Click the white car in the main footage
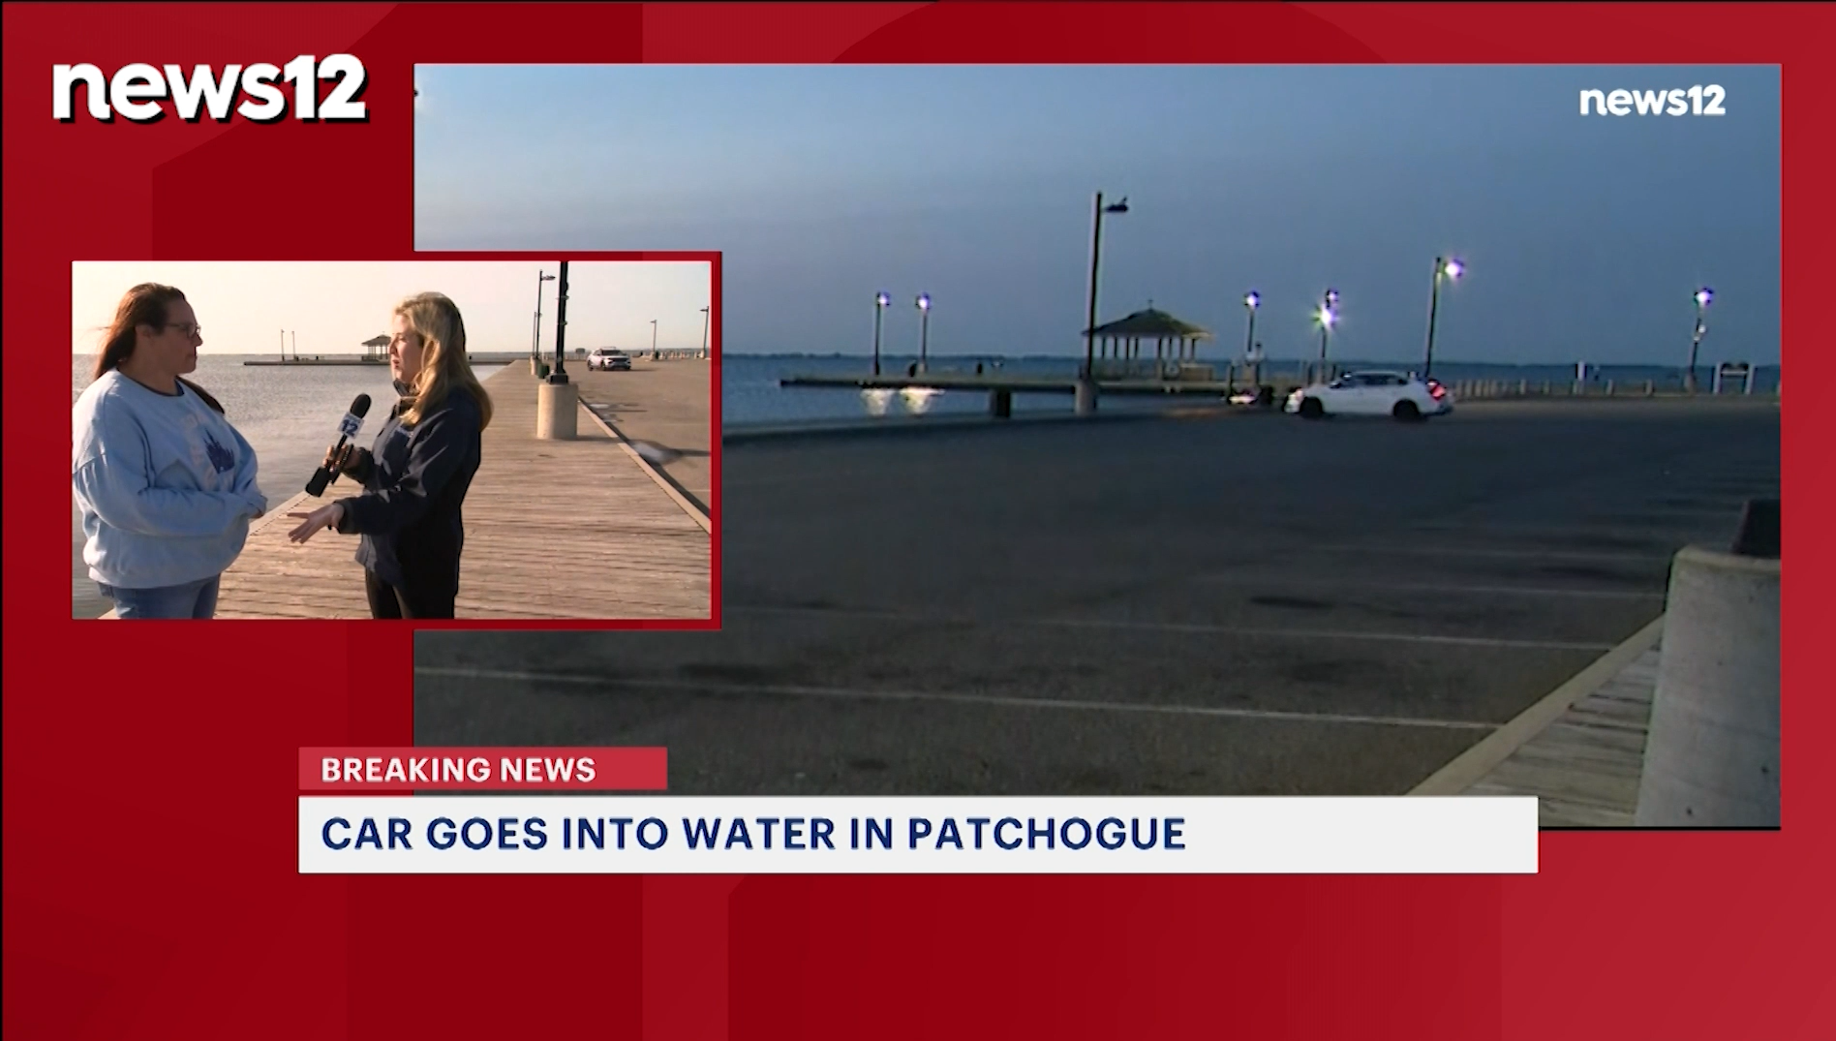This screenshot has height=1041, width=1836. tap(1369, 395)
